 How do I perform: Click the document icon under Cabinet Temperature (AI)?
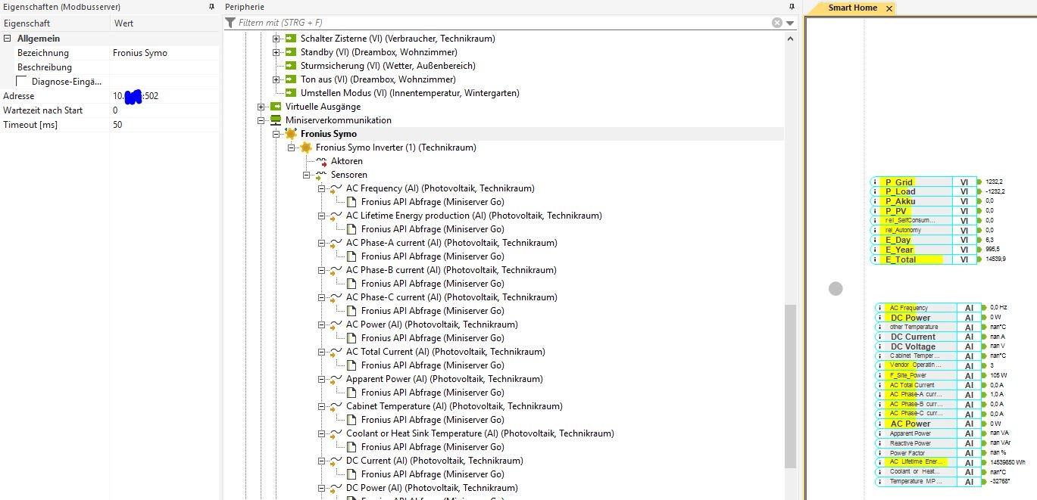pyautogui.click(x=351, y=420)
